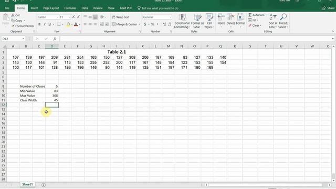The image size is (336, 189).
Task: Select the Sheet1 tab
Action: [x=27, y=184]
